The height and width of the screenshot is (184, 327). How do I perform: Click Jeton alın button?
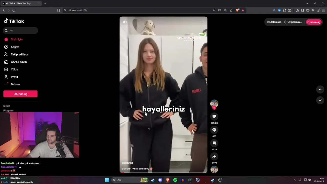[274, 22]
